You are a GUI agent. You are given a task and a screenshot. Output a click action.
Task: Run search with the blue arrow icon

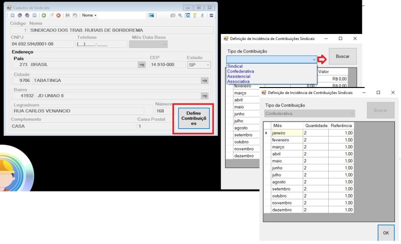click(151, 15)
